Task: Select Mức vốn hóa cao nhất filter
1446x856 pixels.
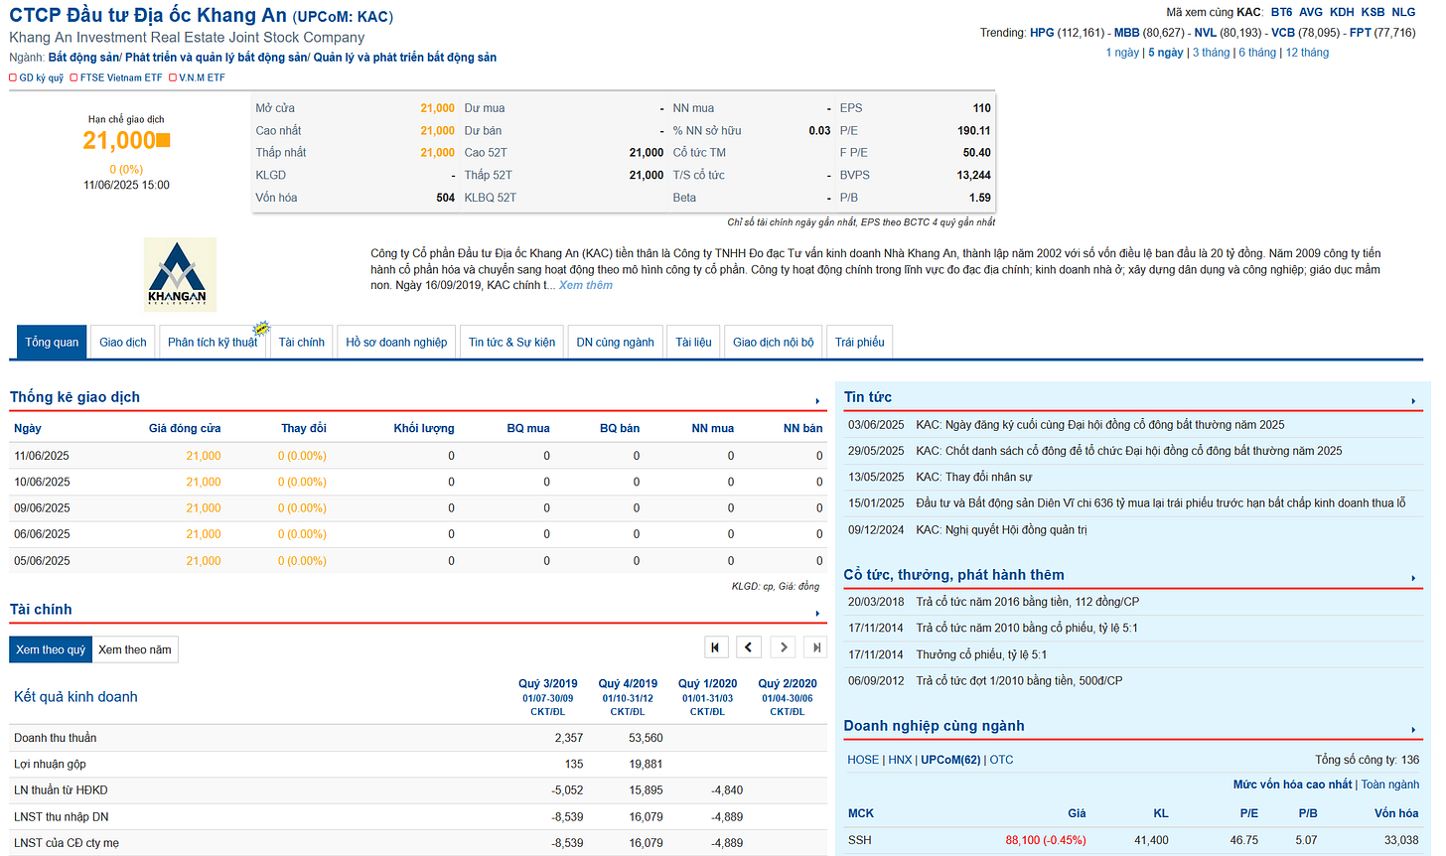Action: (x=1292, y=785)
